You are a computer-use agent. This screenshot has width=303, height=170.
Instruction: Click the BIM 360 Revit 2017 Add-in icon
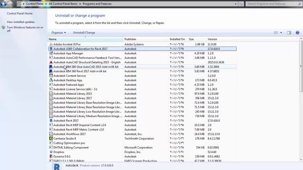point(51,71)
